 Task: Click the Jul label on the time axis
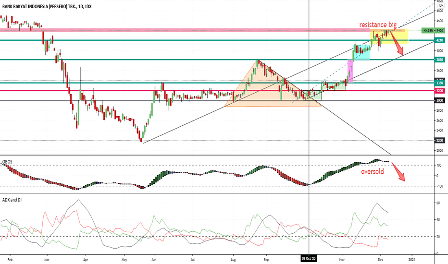(192, 260)
